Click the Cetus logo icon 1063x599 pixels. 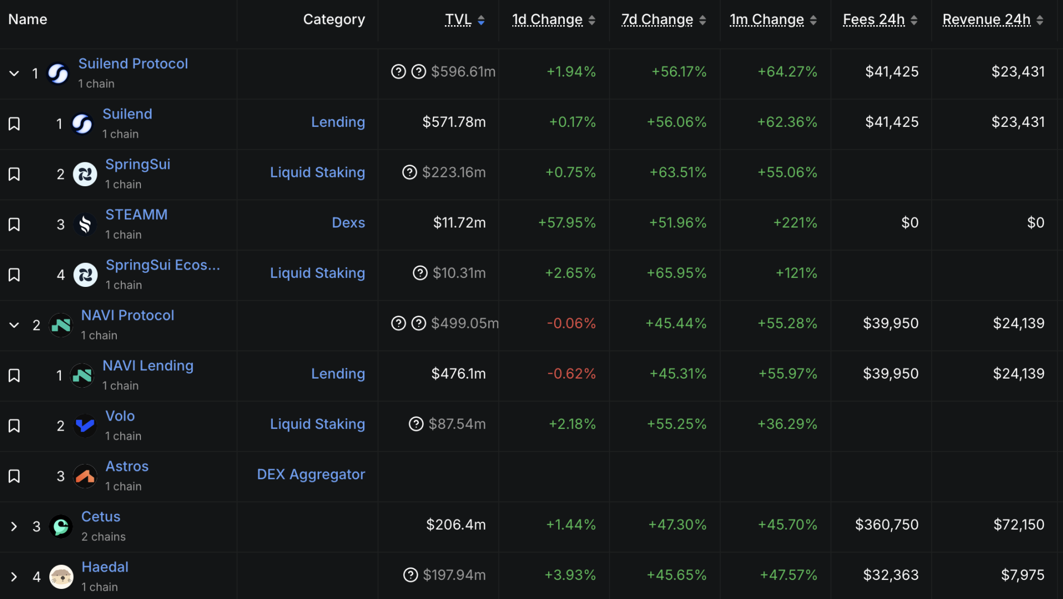[61, 526]
